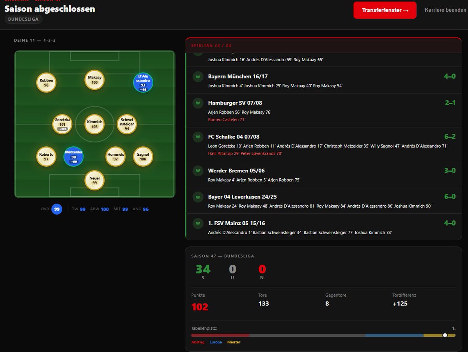Click W icon for Bayern München match
The image size is (468, 352).
198,76
